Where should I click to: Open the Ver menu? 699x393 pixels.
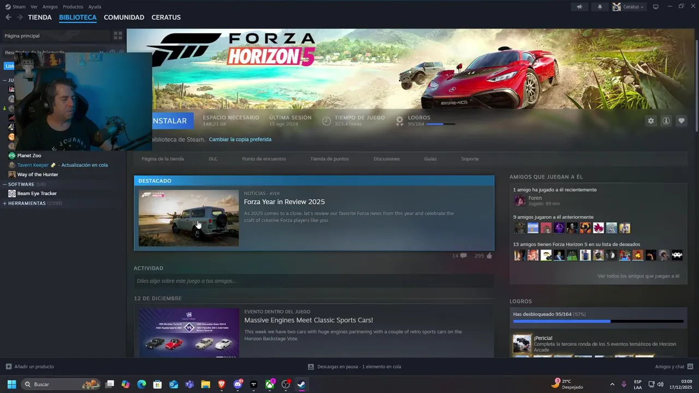click(x=34, y=7)
